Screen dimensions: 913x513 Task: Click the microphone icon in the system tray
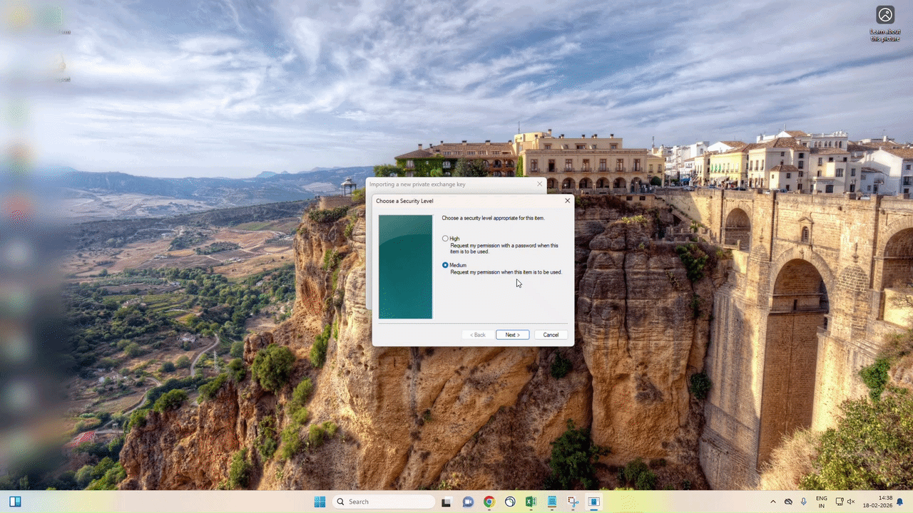pos(803,502)
